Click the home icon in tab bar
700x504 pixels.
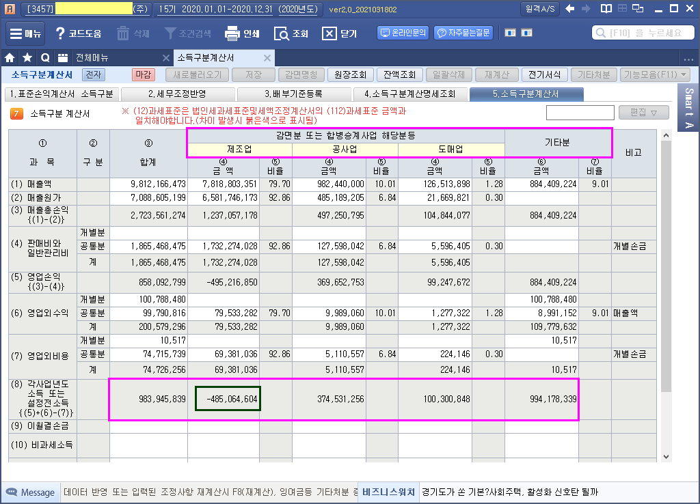click(x=10, y=58)
